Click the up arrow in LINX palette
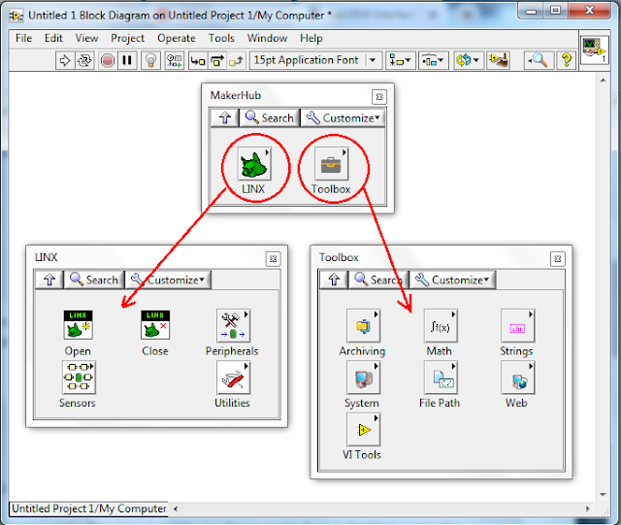 coord(49,279)
